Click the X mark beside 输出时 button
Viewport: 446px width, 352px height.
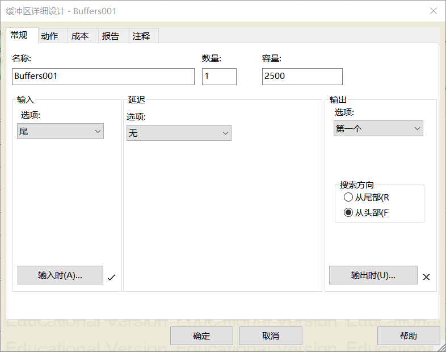(427, 277)
